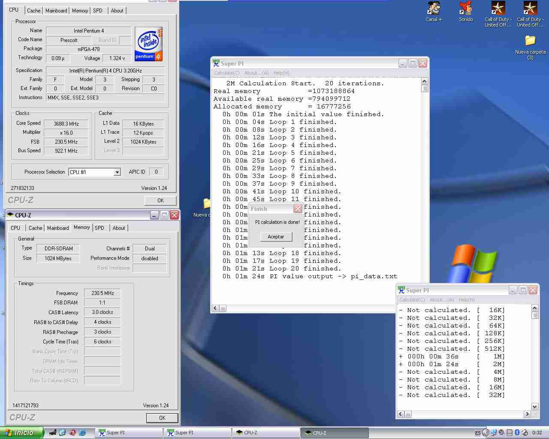Select the About tab in Memory CPU-Z window
Viewport: 549px width, 439px height.
pos(119,228)
